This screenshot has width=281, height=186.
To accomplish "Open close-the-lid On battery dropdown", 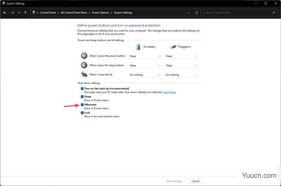I will [x=145, y=75].
